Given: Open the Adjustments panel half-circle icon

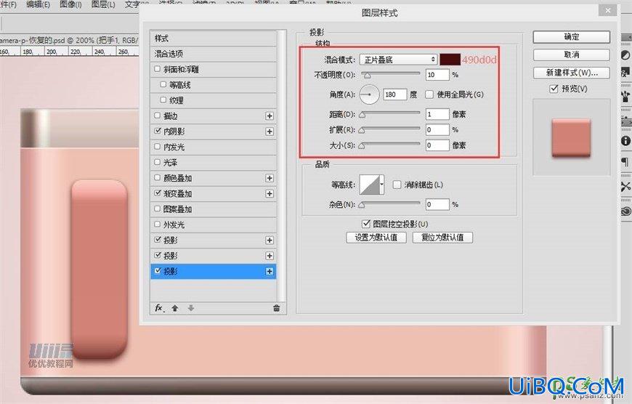Looking at the screenshot, I should tap(625, 54).
